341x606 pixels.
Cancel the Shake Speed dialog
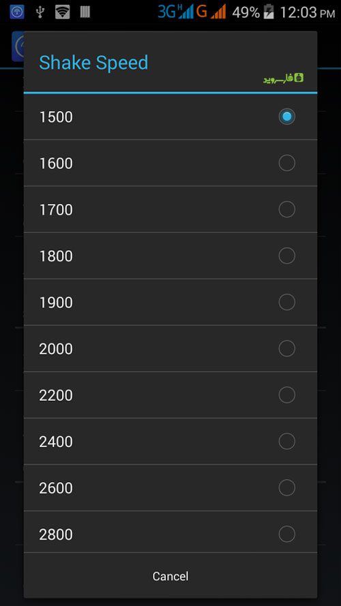(x=170, y=576)
